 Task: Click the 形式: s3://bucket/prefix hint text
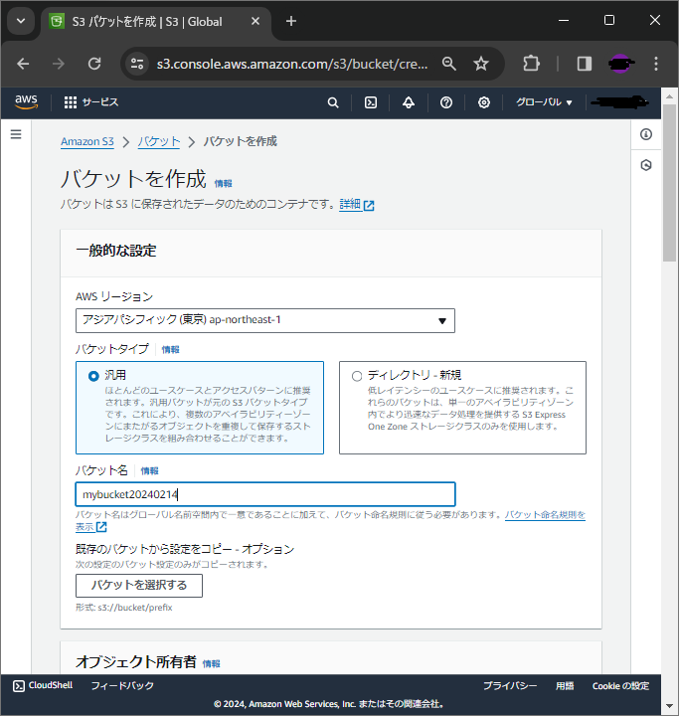[x=124, y=608]
